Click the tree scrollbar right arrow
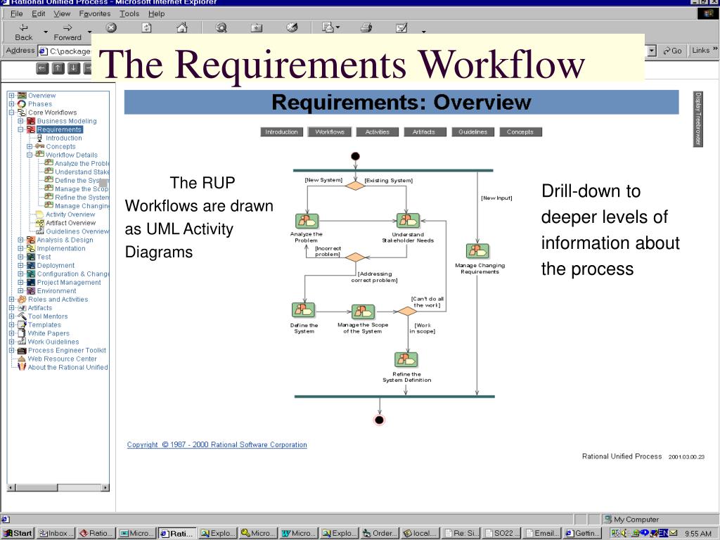This screenshot has width=720, height=540. pos(105,488)
